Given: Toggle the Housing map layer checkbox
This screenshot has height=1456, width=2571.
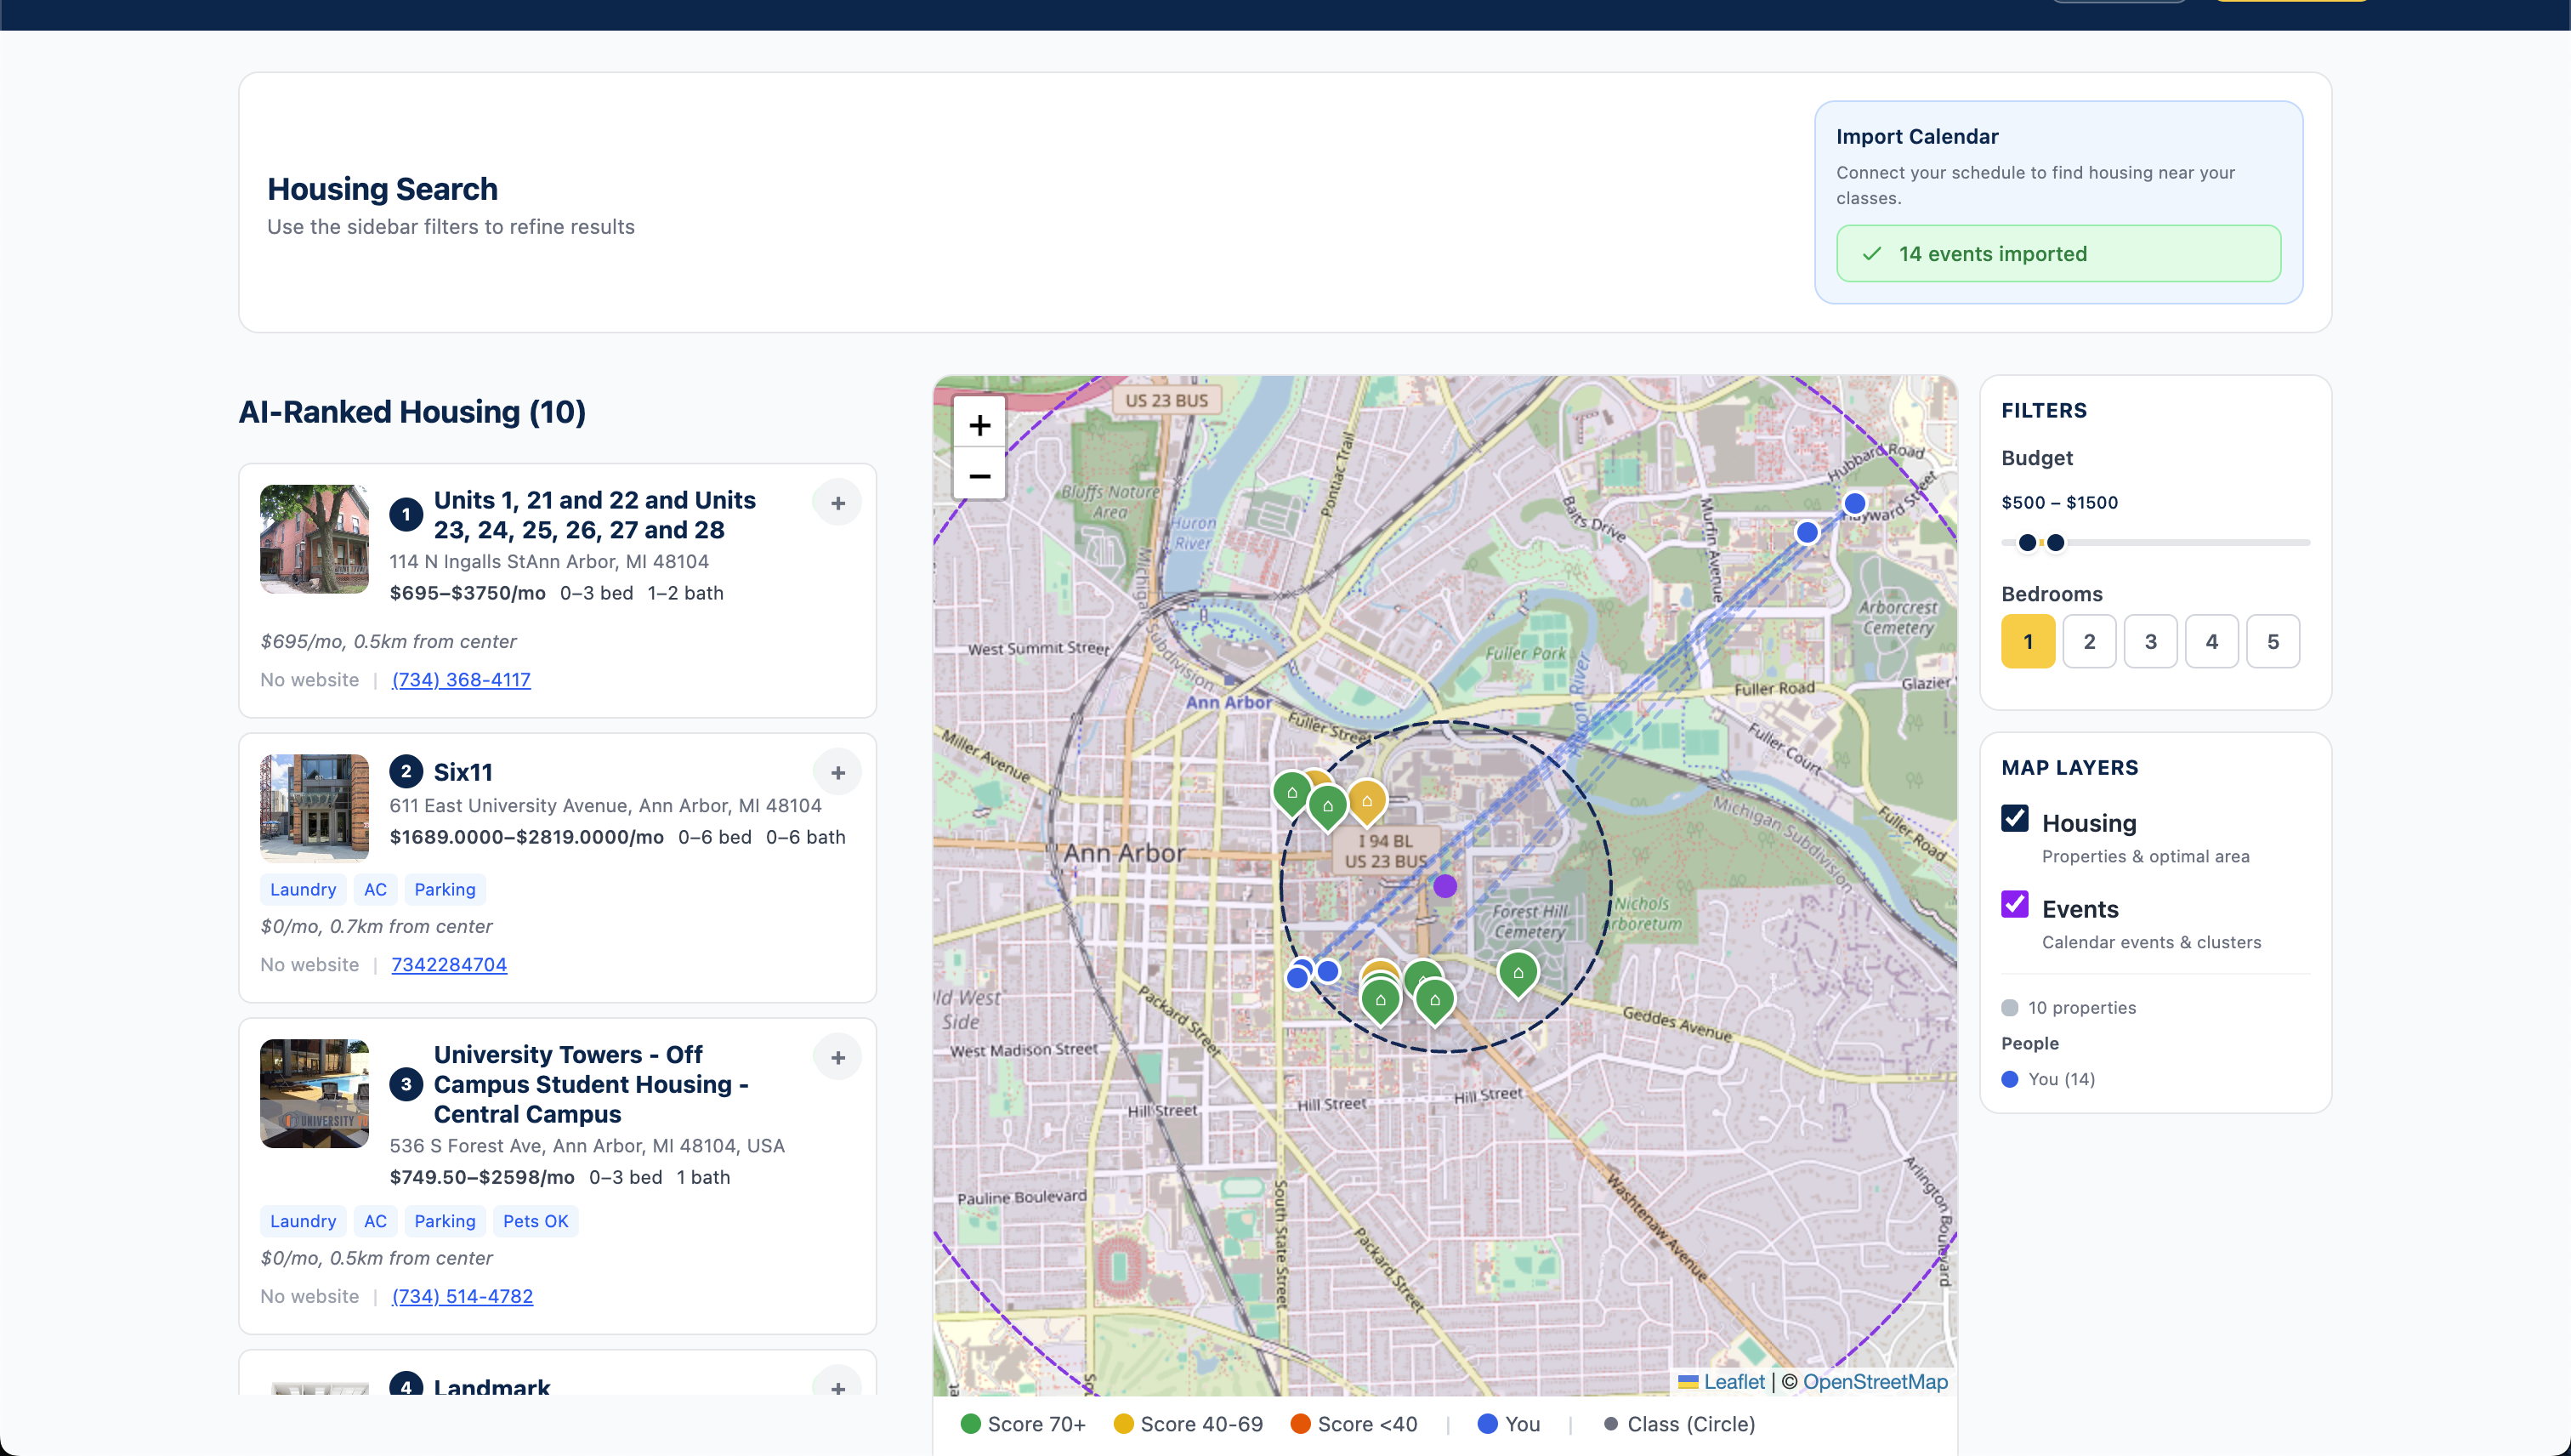Looking at the screenshot, I should (x=2015, y=819).
